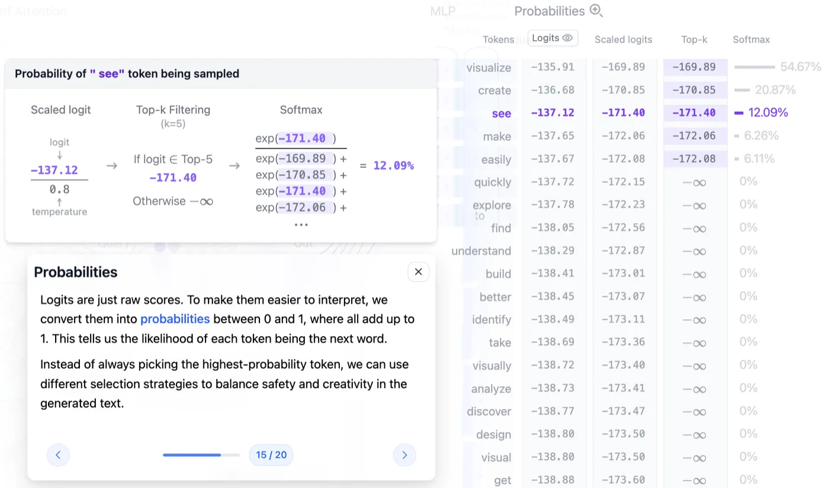Close the Probabilities tutorial card

(x=418, y=272)
